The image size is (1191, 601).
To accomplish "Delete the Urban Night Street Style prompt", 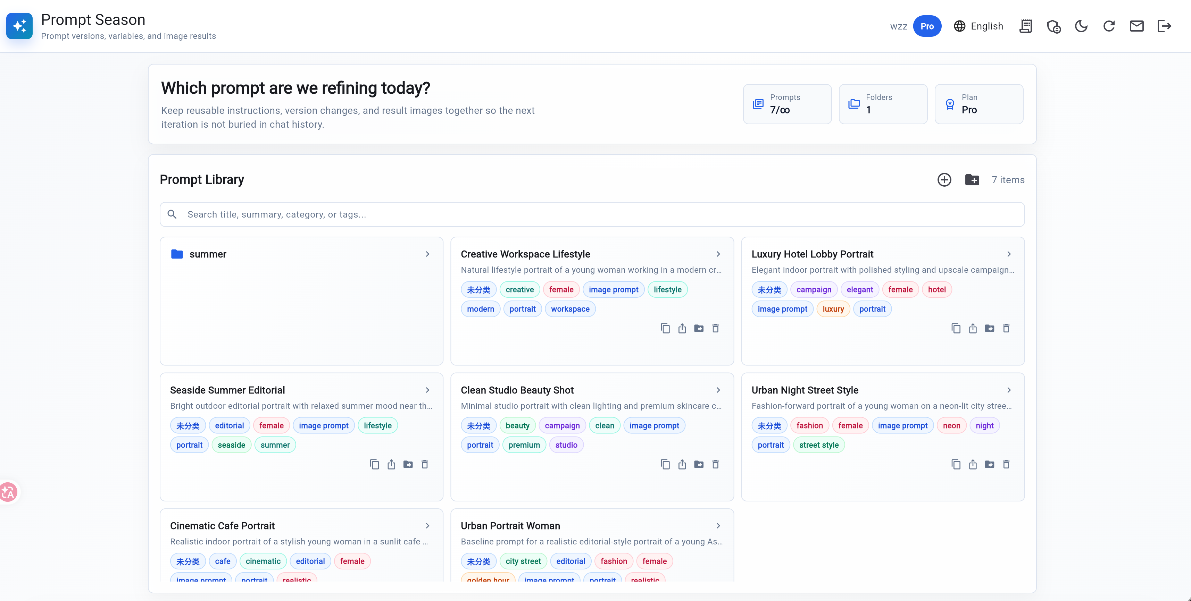I will [1006, 464].
